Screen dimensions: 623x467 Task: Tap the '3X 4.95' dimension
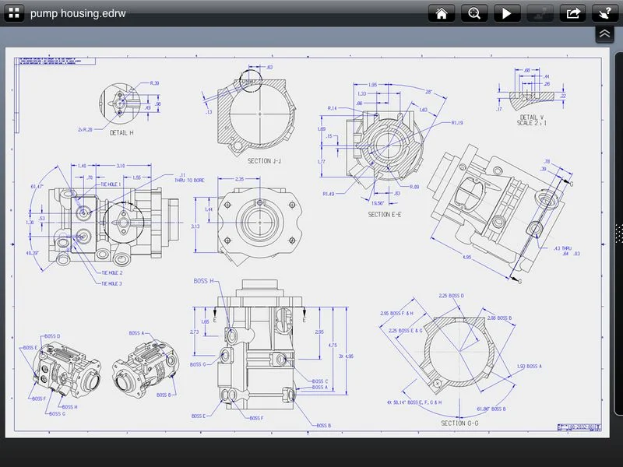[346, 356]
